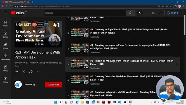
Task: Click the search magnifier button
Action: tap(130, 13)
